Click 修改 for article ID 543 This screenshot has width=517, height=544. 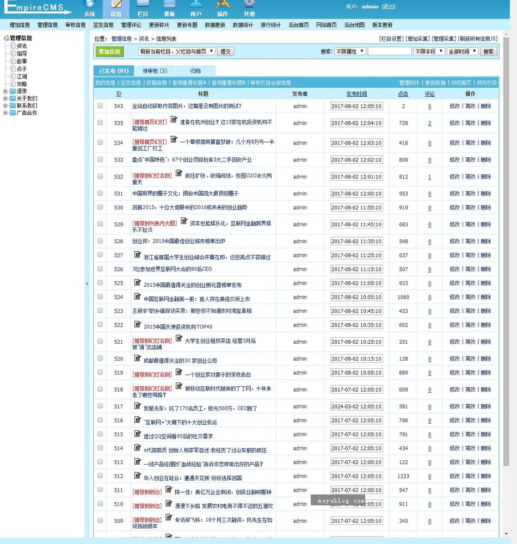(x=454, y=106)
